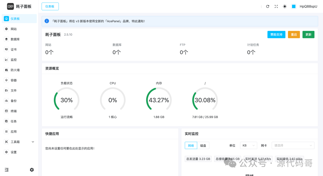Screen dimensions: 323x176
Task: Open 网站 via its globe icon in sidebar
Action: pyautogui.click(x=6, y=29)
